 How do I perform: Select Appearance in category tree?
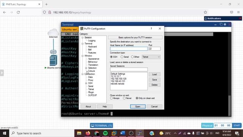click(94, 59)
